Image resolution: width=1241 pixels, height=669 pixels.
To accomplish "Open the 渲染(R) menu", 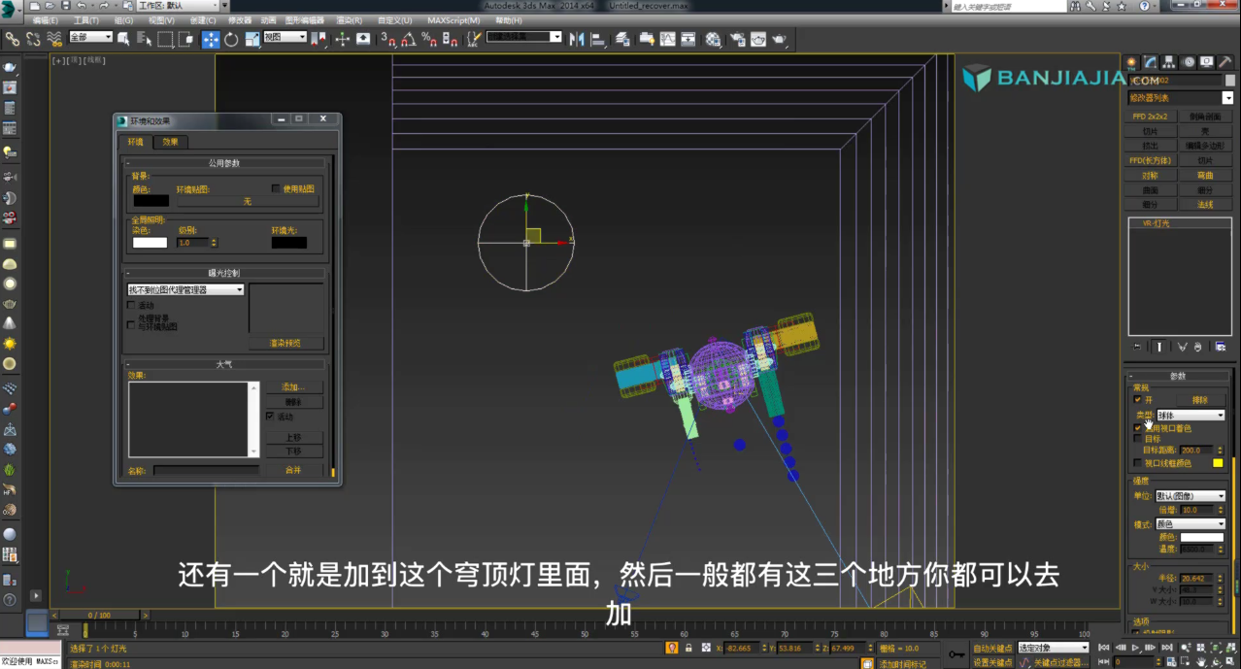I will point(350,19).
